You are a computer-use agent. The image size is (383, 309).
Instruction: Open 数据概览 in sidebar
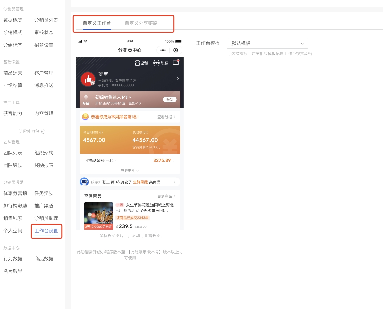point(13,20)
